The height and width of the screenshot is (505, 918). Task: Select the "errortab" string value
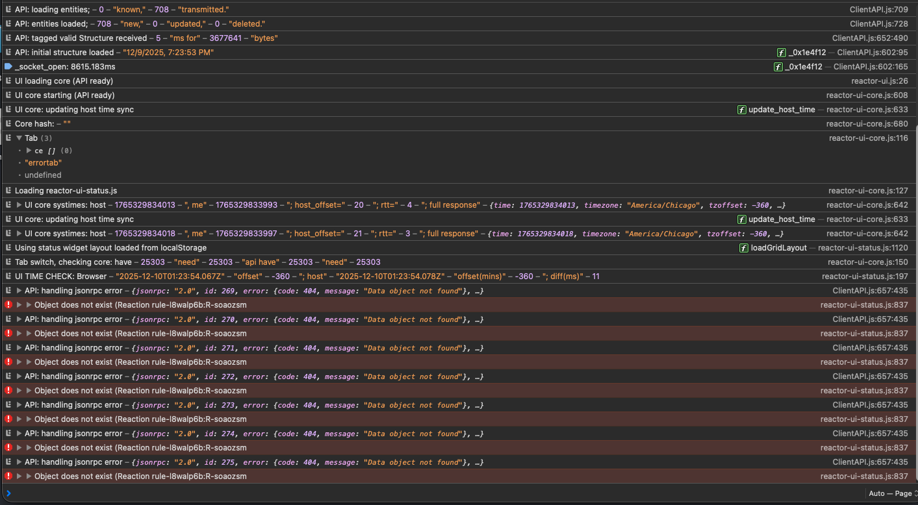coord(43,163)
